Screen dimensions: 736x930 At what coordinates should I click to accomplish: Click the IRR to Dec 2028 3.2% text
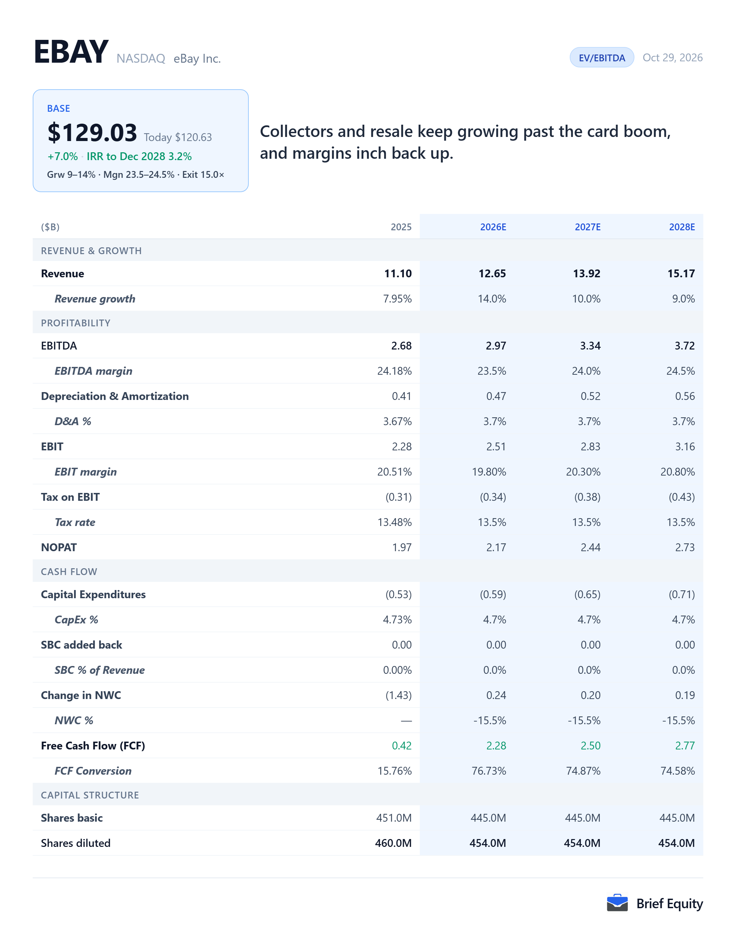[139, 156]
